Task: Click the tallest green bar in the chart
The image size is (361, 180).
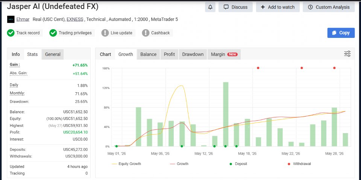Action: [x=226, y=114]
